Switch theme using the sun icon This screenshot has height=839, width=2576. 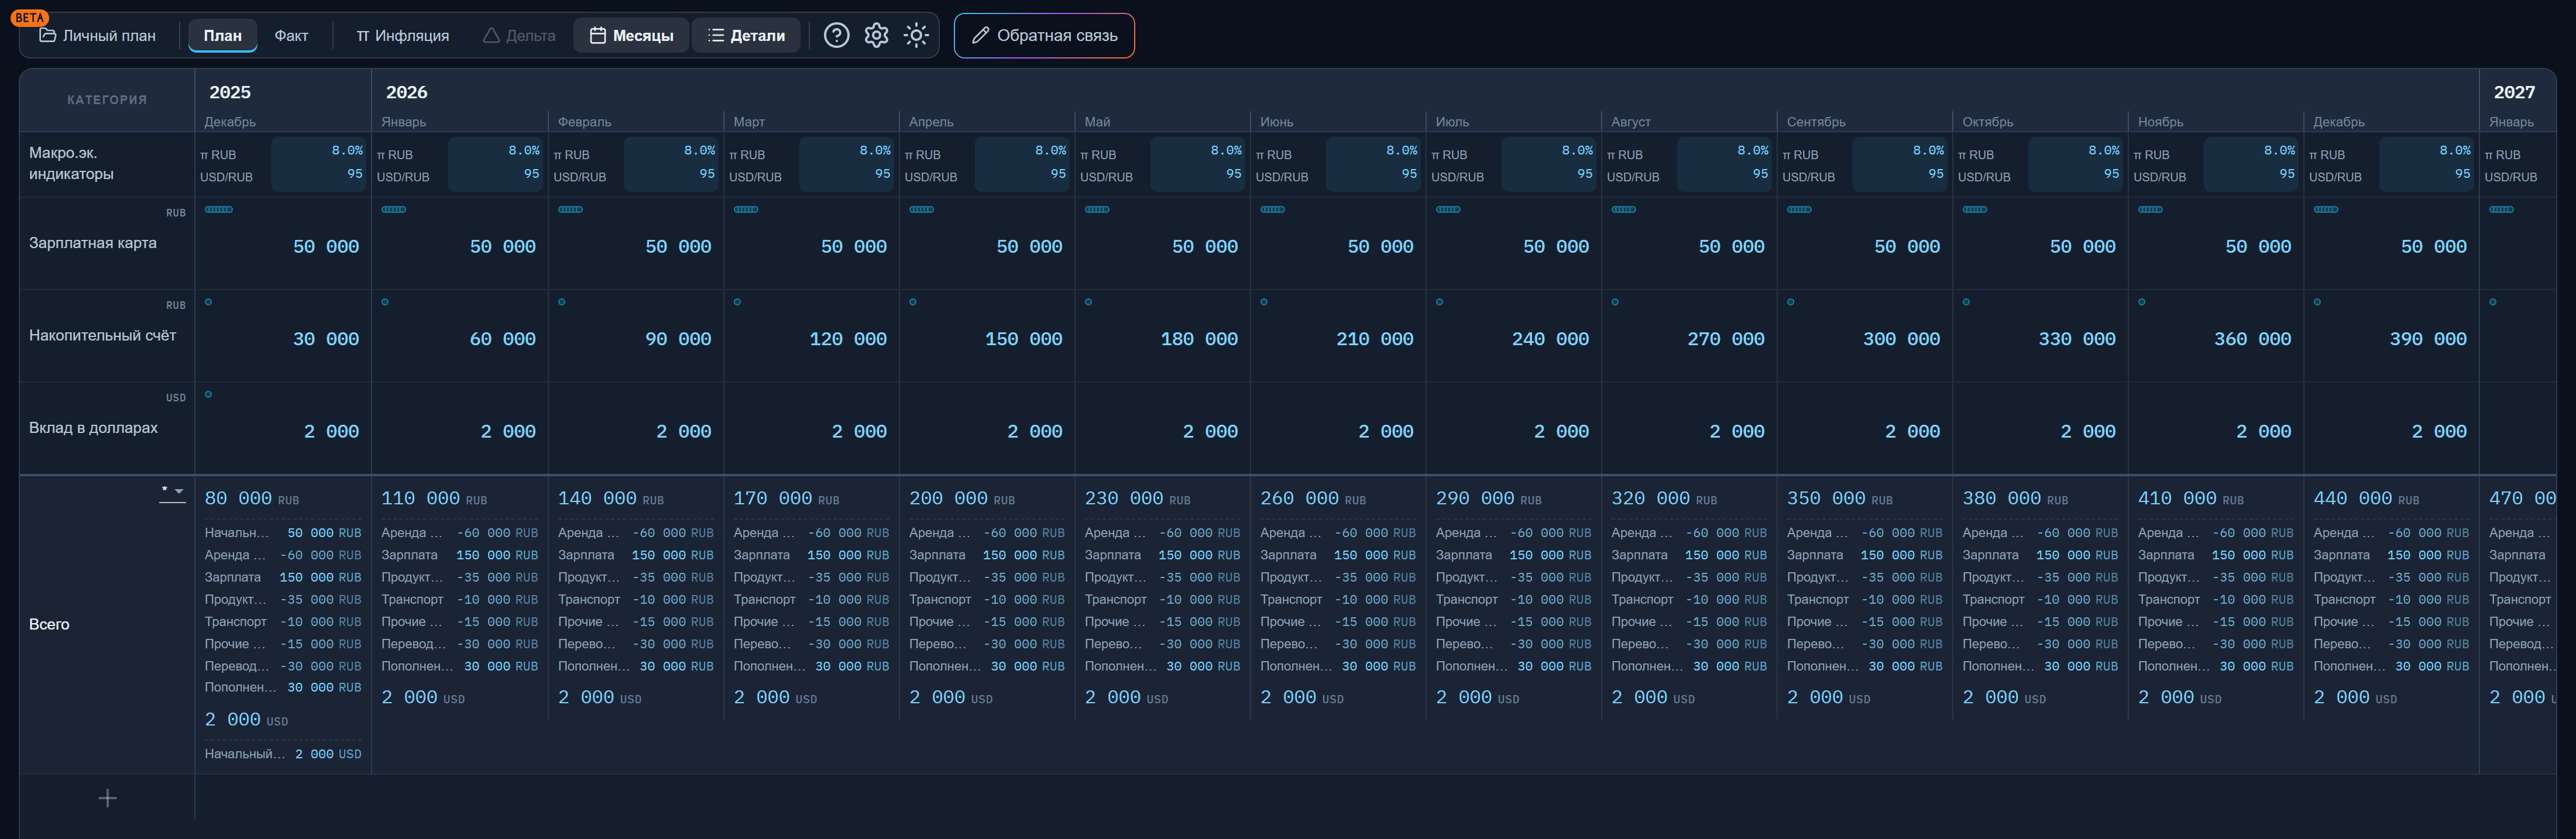(916, 35)
